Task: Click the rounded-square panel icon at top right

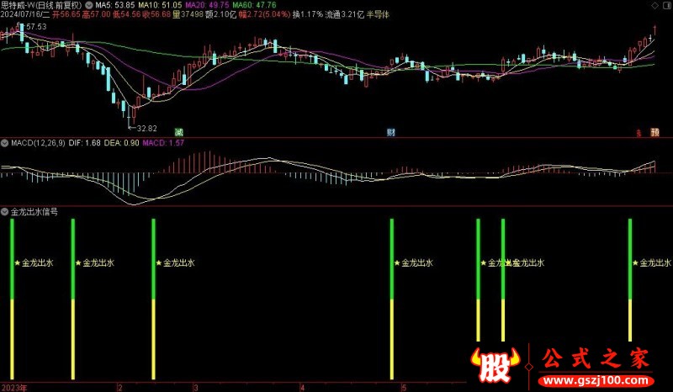Action: [x=666, y=6]
